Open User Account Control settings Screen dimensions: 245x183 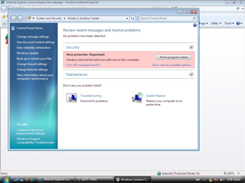(35, 42)
